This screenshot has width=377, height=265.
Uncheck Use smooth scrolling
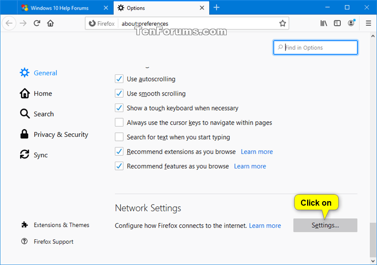pos(119,94)
